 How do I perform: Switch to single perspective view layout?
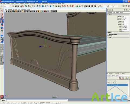2,46
